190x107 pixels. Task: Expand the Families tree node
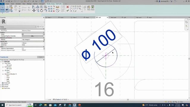1,85
